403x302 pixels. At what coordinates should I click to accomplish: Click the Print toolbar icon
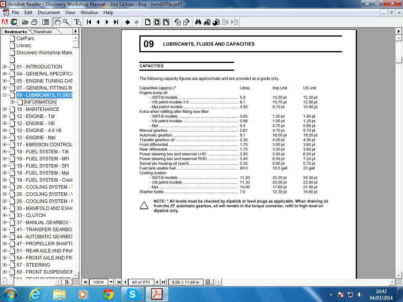click(x=34, y=22)
